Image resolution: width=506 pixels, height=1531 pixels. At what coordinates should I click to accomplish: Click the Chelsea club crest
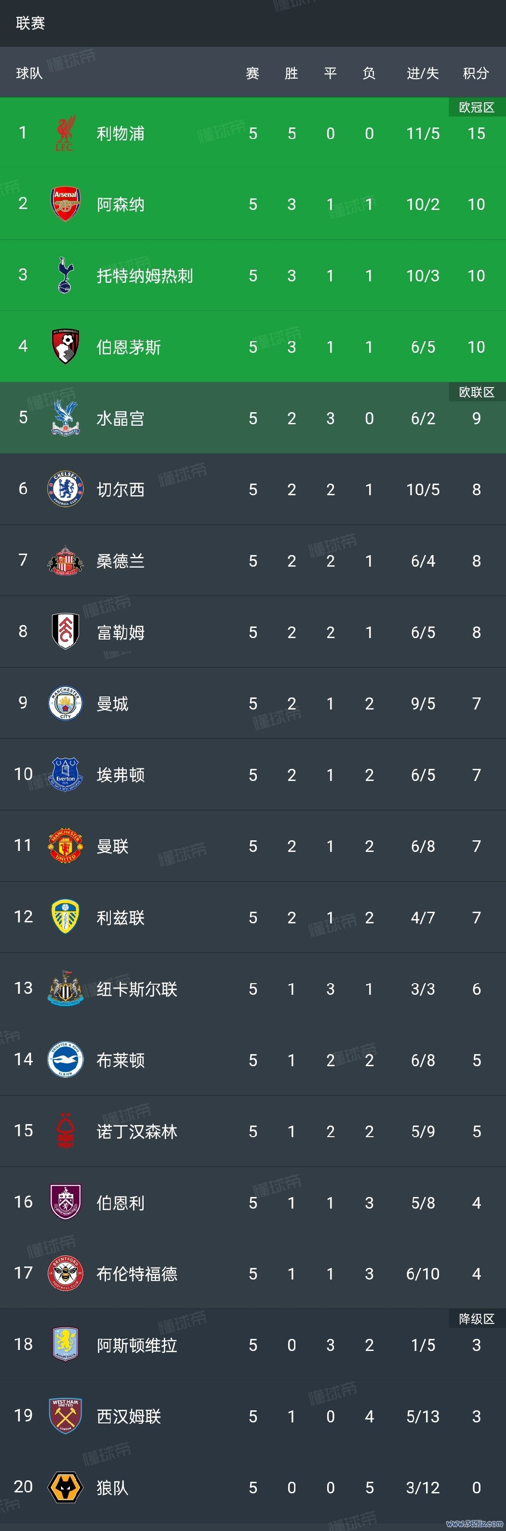65,489
